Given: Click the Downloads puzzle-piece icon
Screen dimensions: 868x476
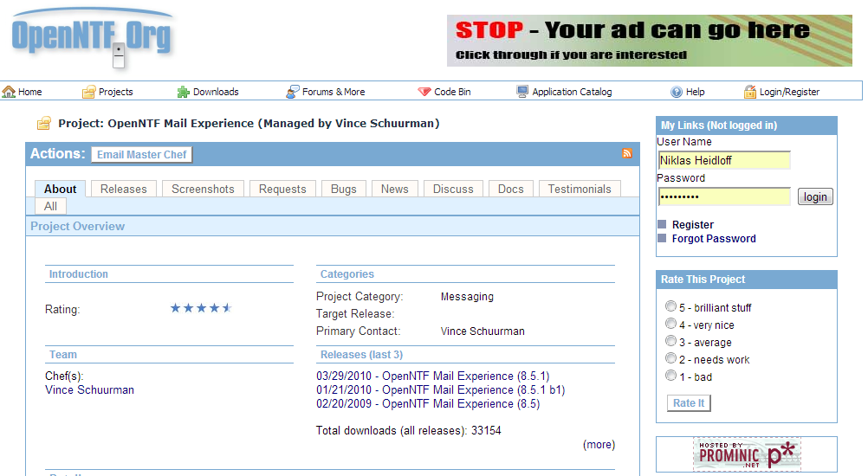Looking at the screenshot, I should (184, 92).
